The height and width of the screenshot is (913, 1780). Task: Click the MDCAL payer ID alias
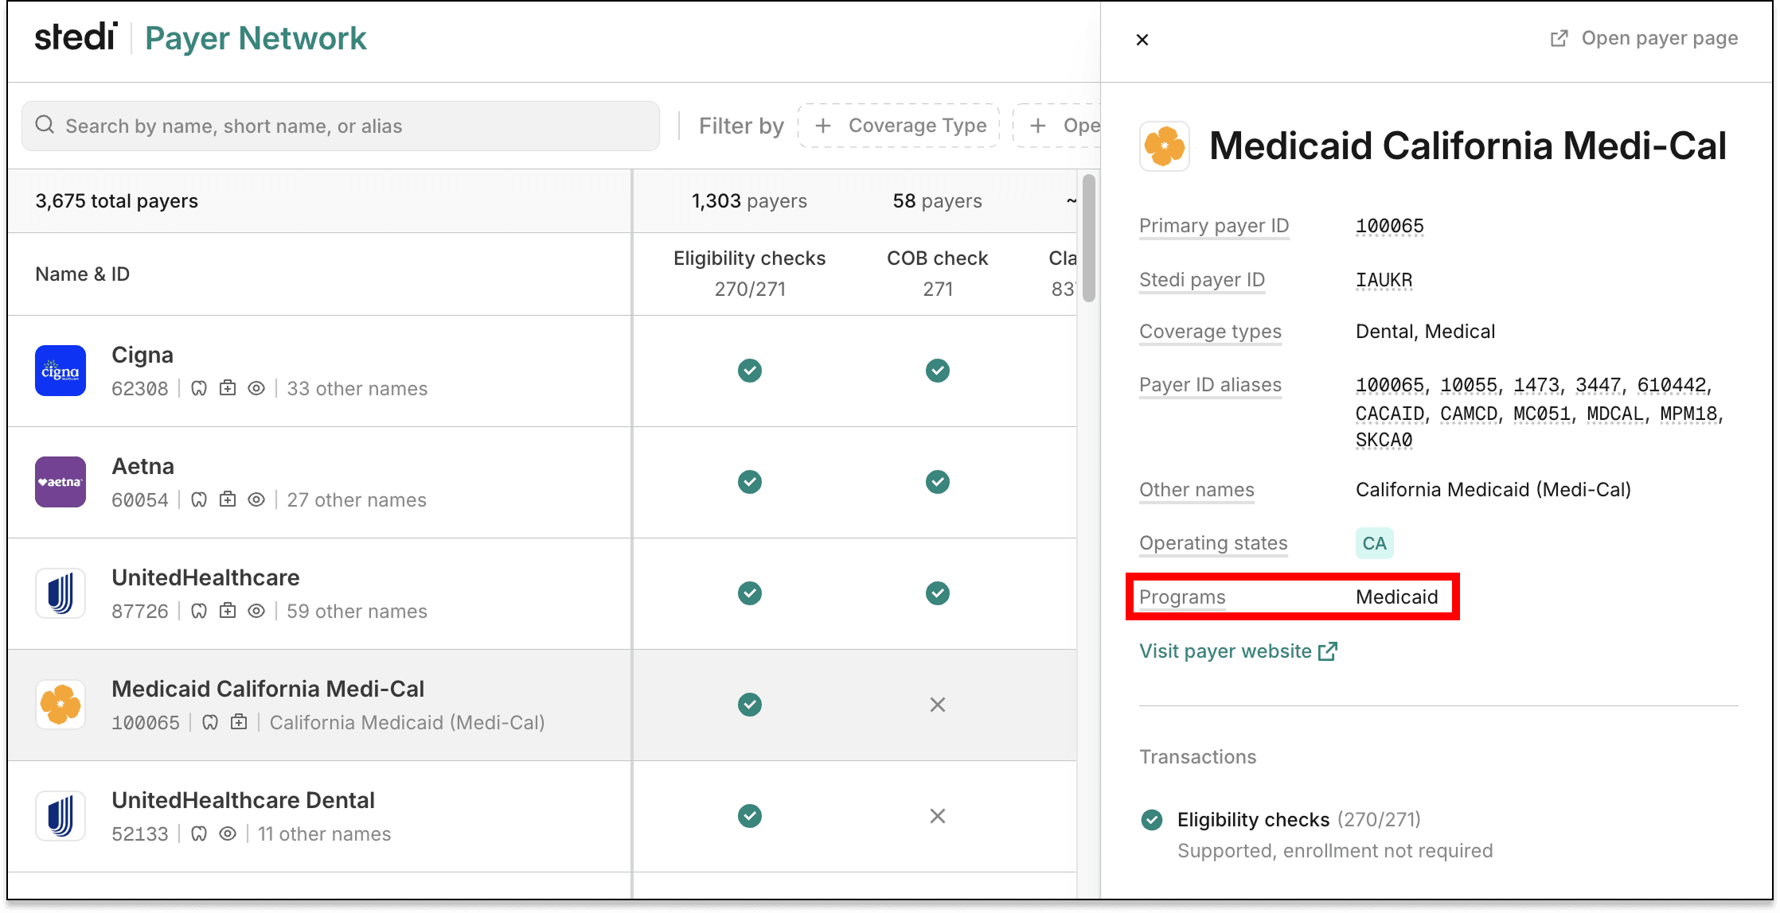(x=1615, y=414)
